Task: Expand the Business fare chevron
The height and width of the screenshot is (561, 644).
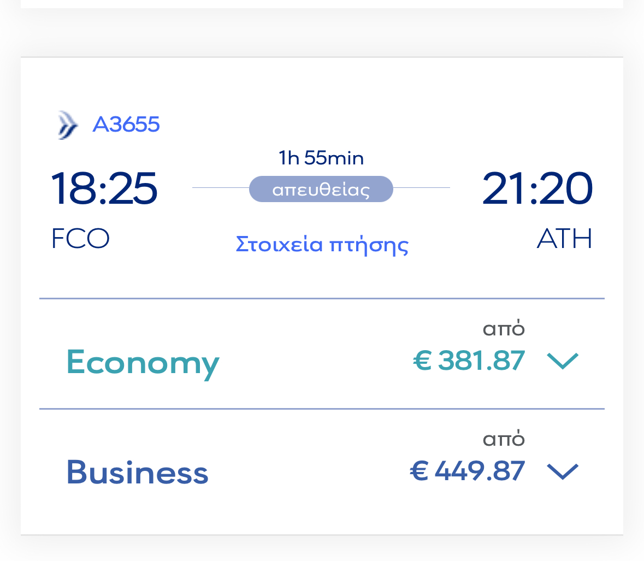Action: [x=563, y=471]
